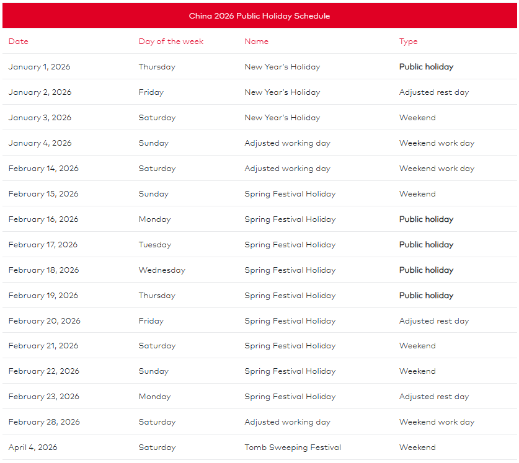
Task: Select the 'January 2, 2026' date cell
Action: 40,92
